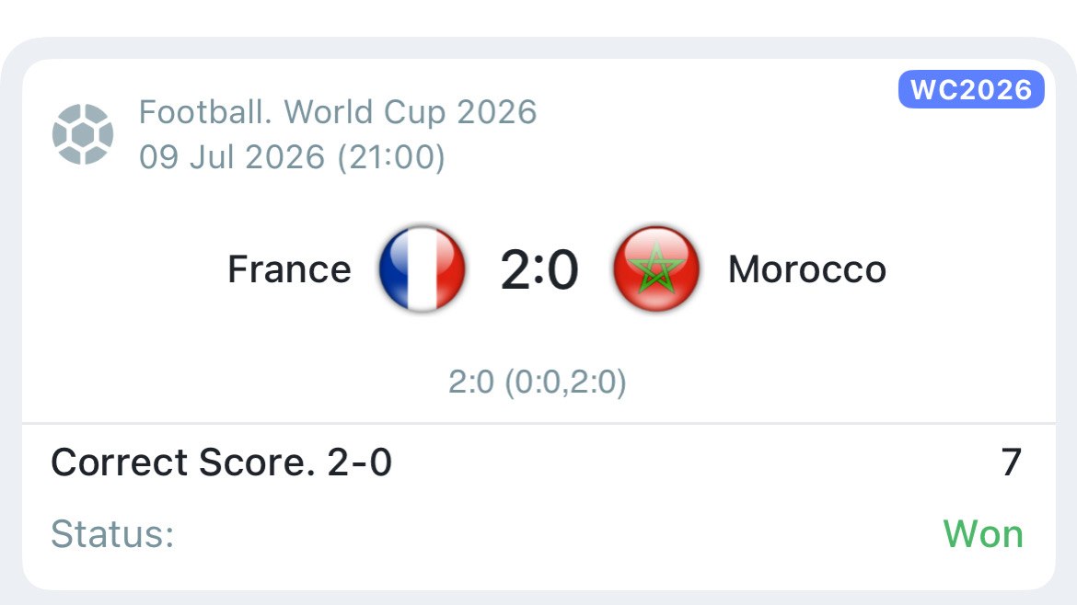Viewport: 1077px width, 605px height.
Task: Select the Morocco team name
Action: coord(807,268)
